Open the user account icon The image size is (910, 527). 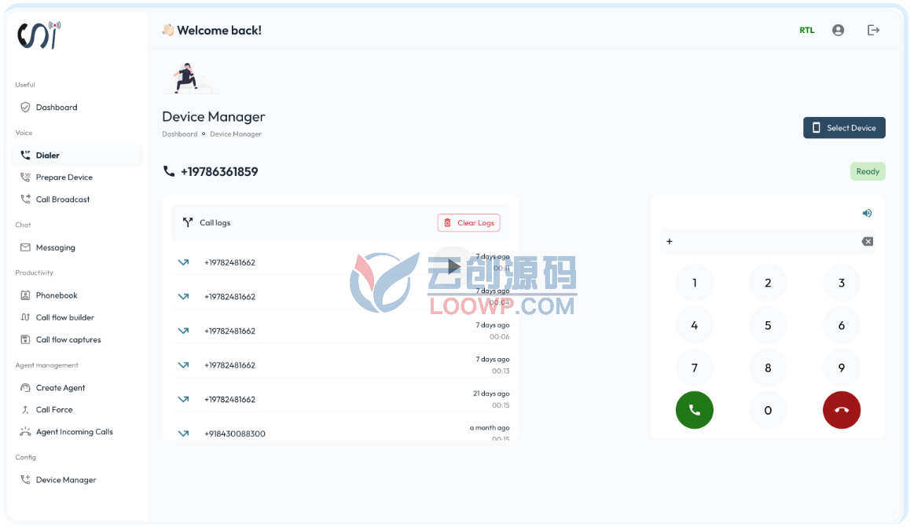pyautogui.click(x=838, y=30)
